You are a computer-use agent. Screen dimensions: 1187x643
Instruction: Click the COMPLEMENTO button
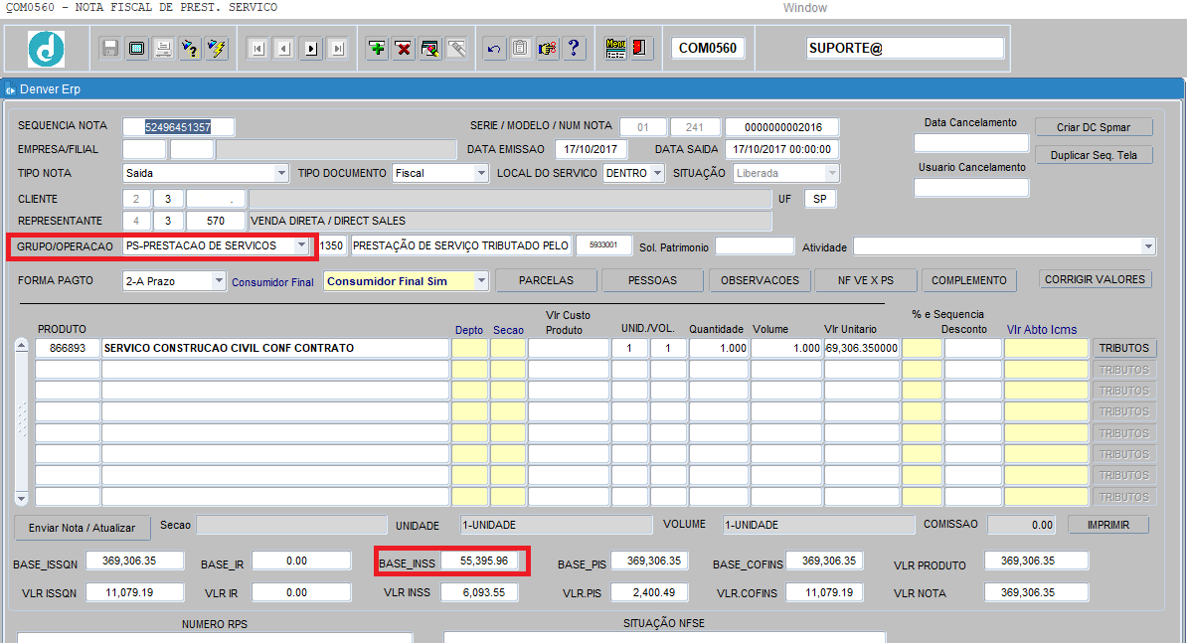tap(969, 280)
